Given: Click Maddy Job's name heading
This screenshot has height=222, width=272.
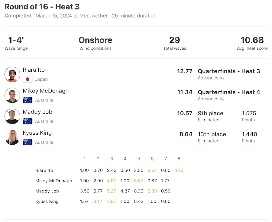Looking at the screenshot, I should 37,112.
